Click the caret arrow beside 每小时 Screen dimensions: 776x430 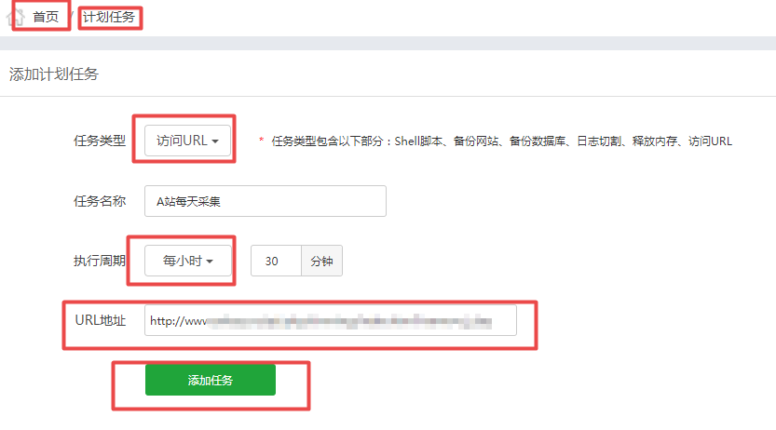coord(211,262)
